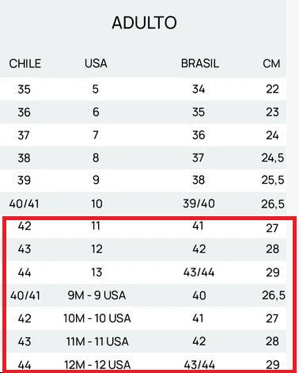
Task: Select the CHILE column header
Action: coord(25,63)
